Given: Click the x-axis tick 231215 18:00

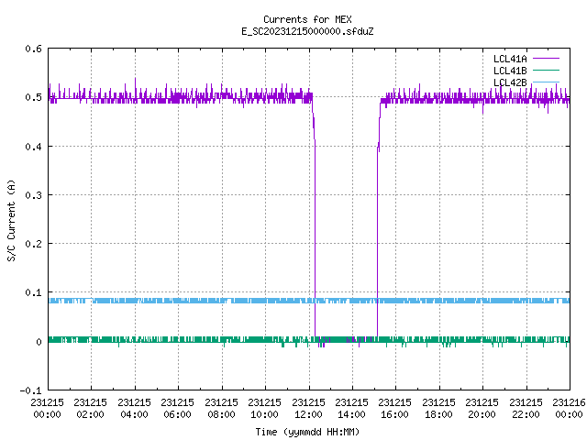Looking at the screenshot, I should click(438, 409).
